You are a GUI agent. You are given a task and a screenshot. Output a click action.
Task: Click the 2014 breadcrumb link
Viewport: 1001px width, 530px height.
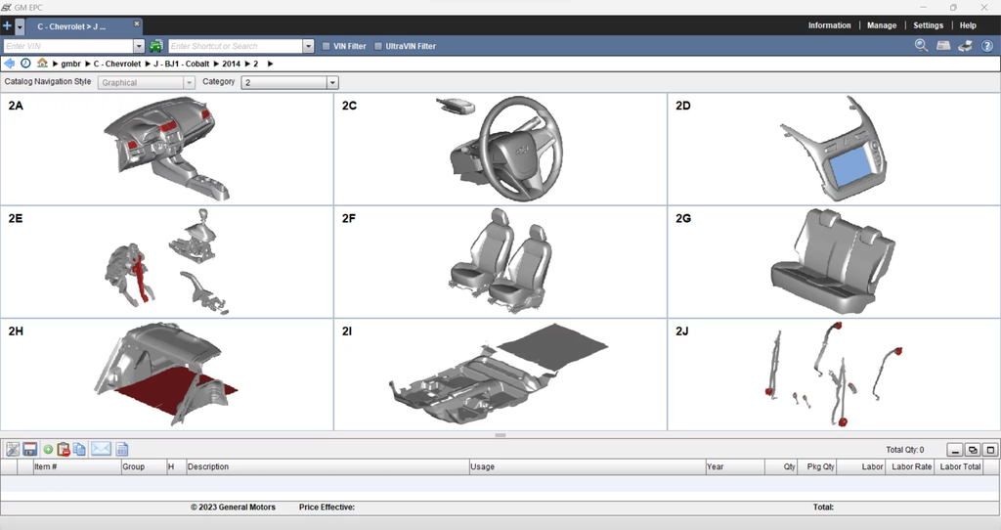(231, 64)
